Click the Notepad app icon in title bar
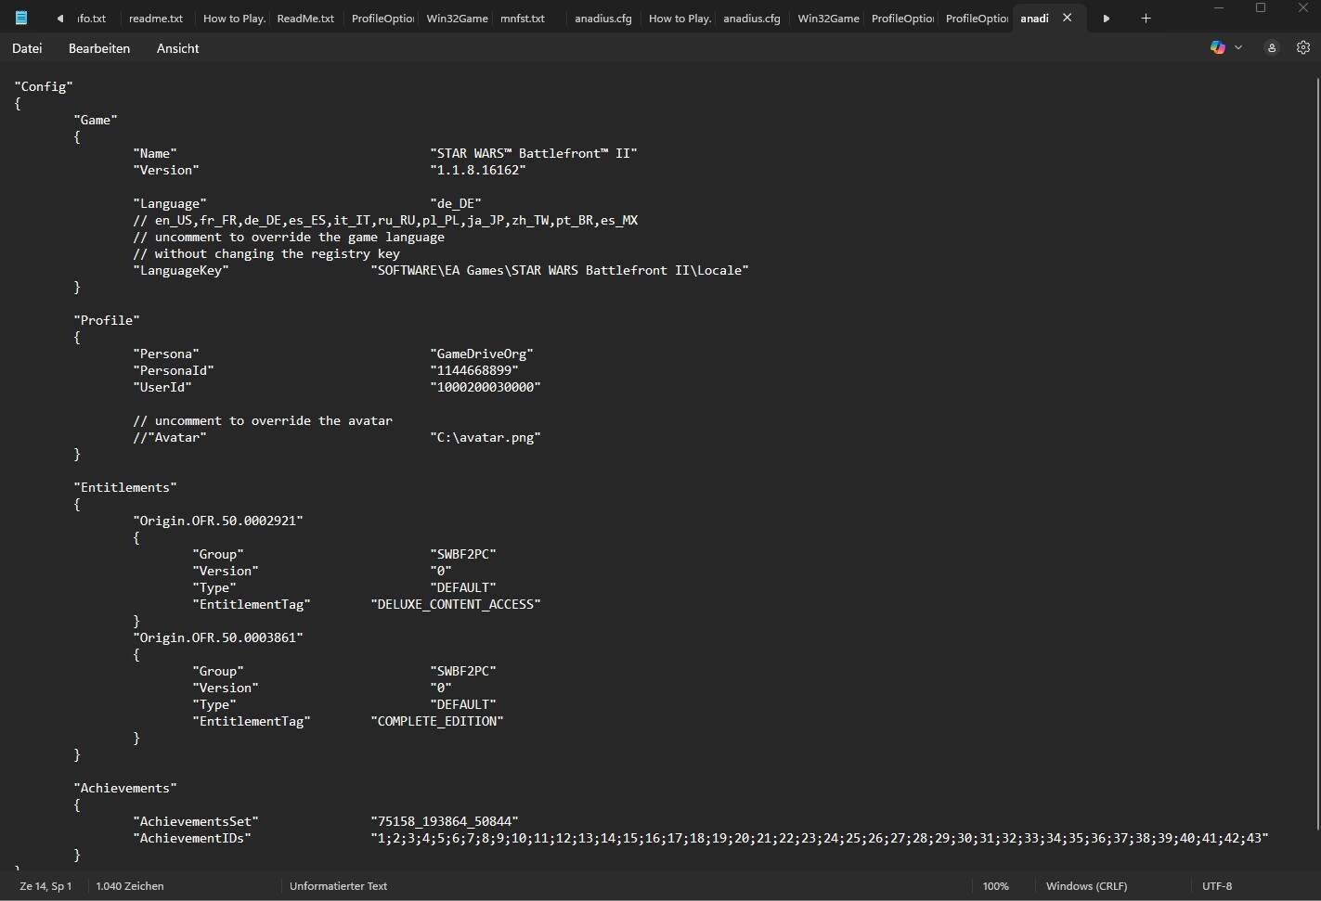 click(x=21, y=18)
